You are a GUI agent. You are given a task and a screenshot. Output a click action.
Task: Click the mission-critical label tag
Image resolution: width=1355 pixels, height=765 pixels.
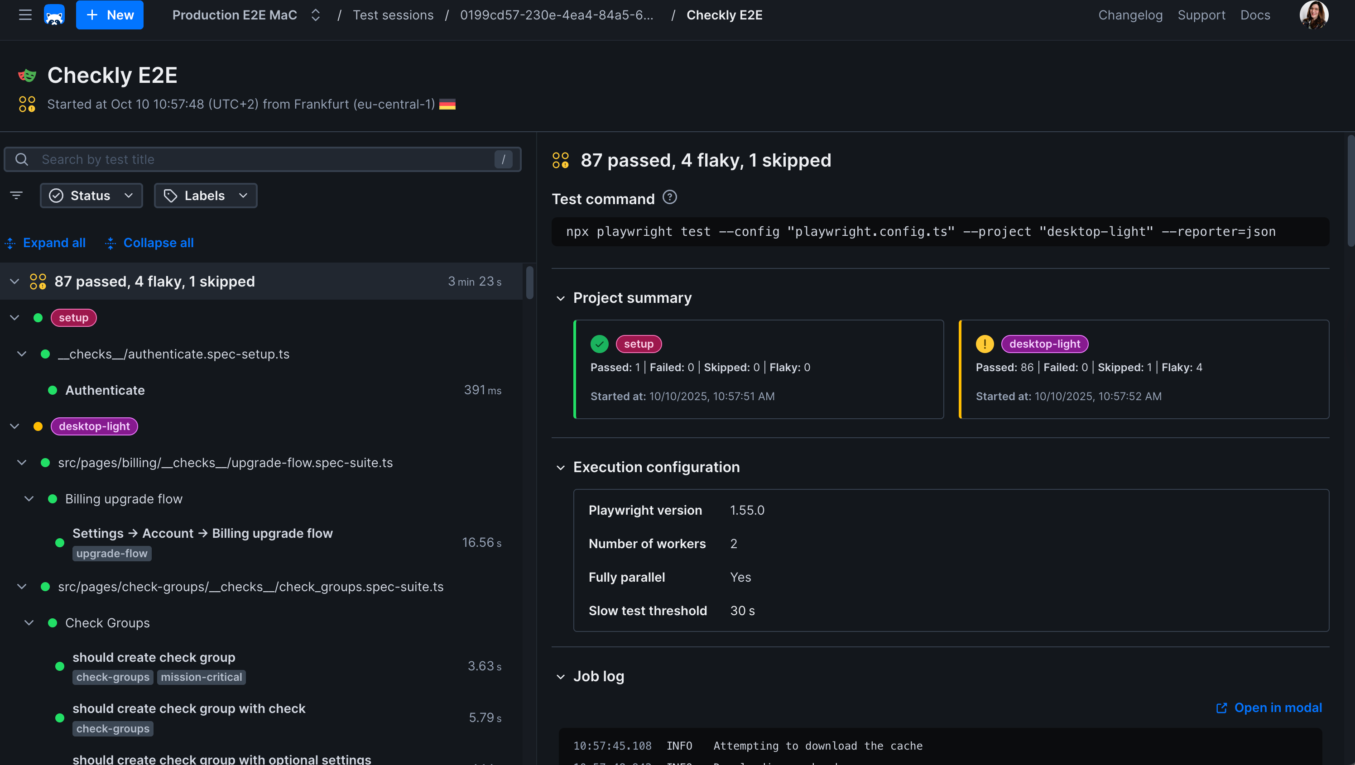pos(202,677)
